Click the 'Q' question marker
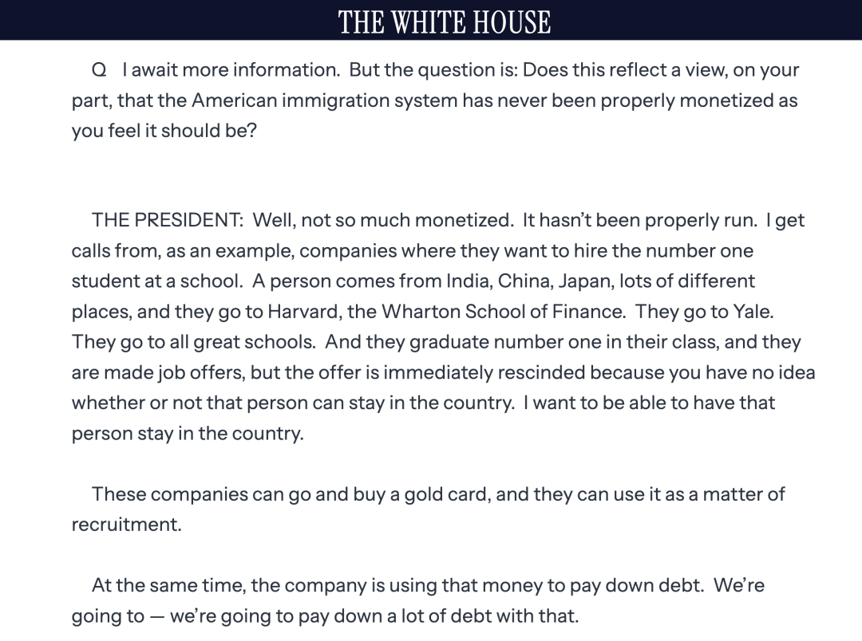The height and width of the screenshot is (641, 862). coord(99,70)
